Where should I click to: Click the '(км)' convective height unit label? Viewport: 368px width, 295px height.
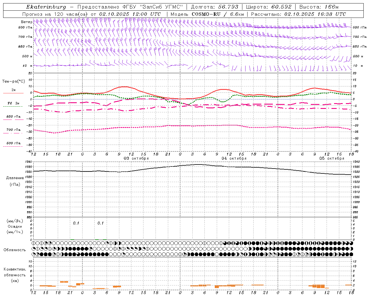tap(15, 281)
